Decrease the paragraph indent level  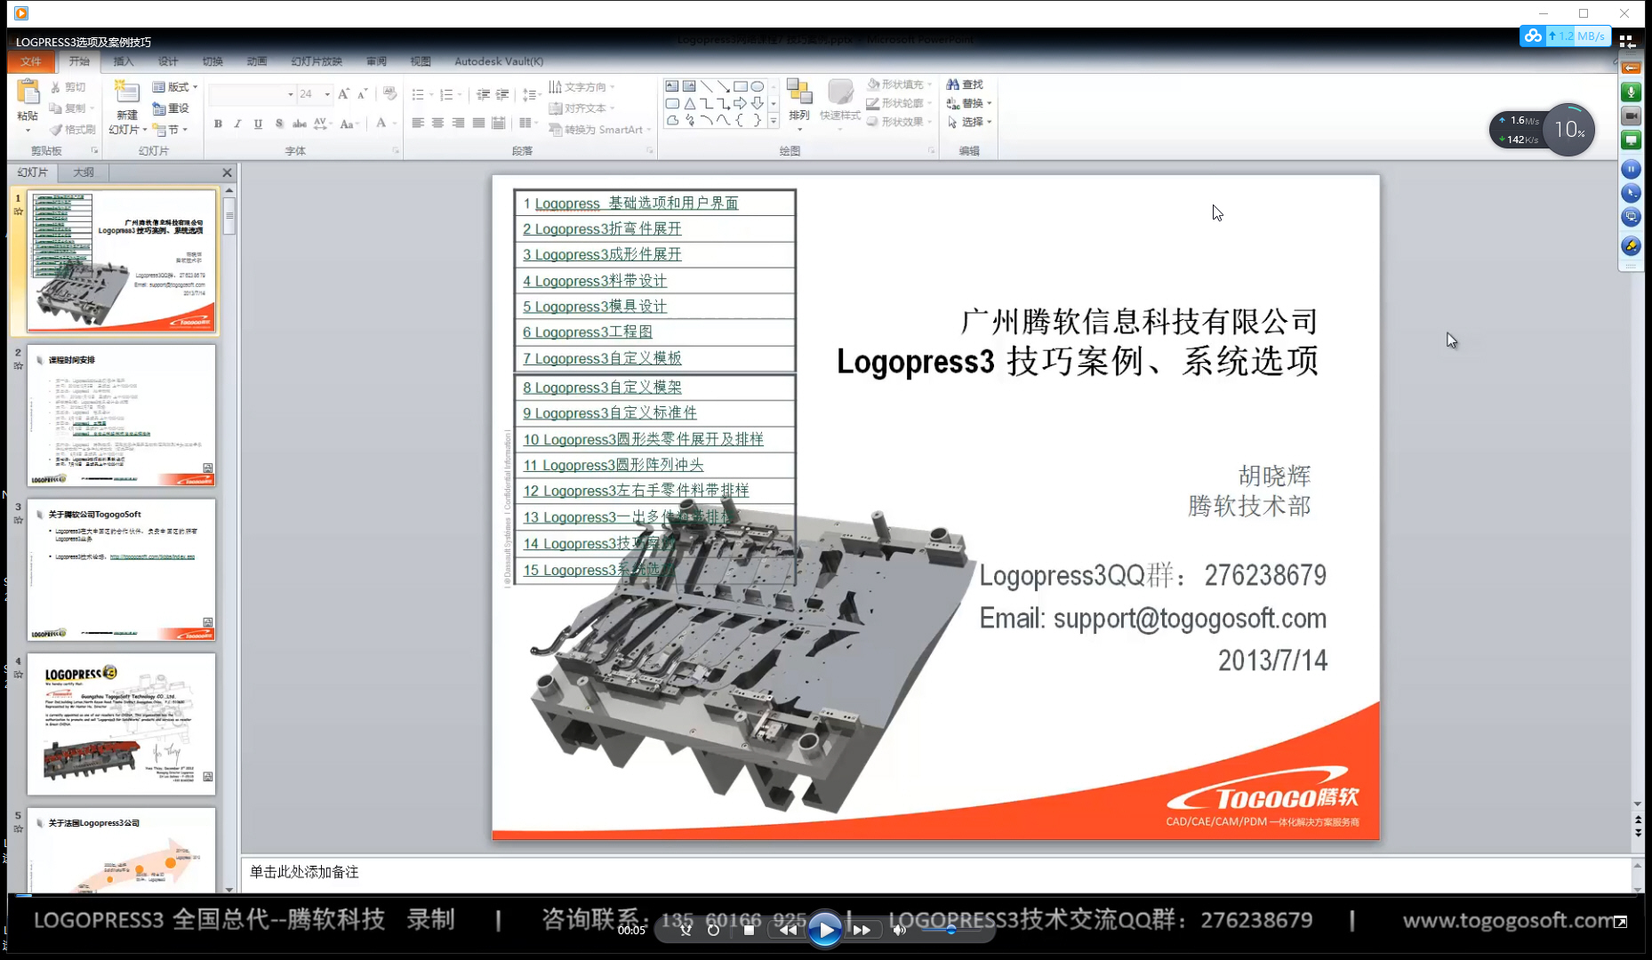[x=483, y=94]
